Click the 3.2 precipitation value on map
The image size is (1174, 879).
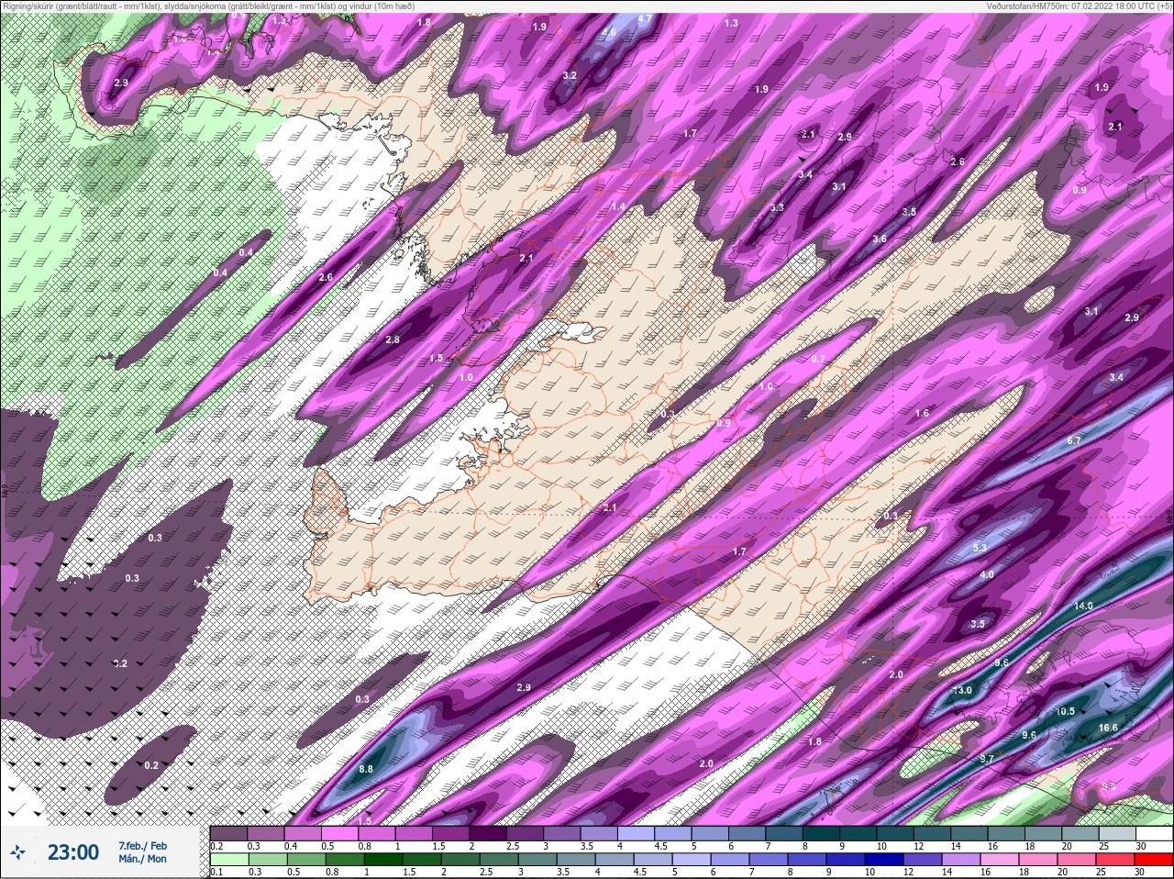coord(569,75)
